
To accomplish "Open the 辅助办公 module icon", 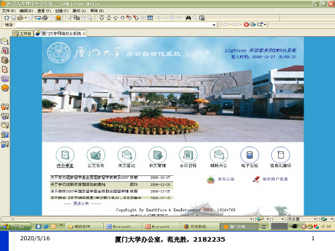I will (x=219, y=155).
